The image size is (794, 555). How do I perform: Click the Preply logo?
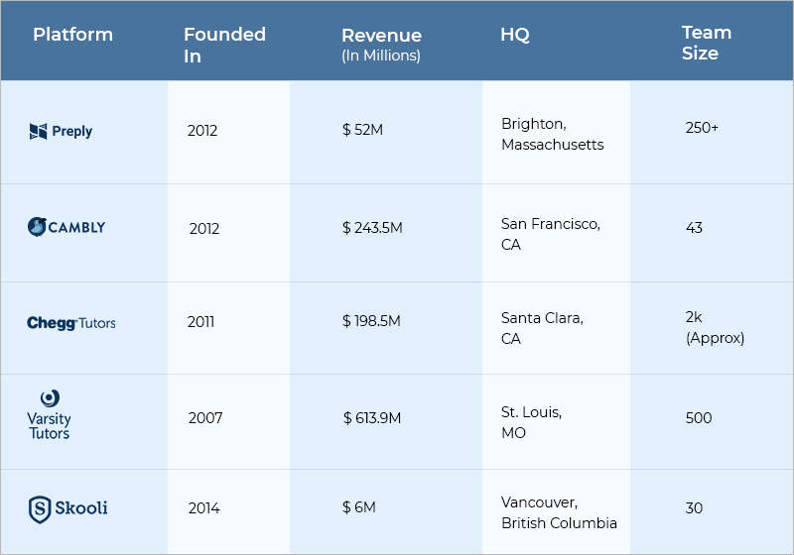61,132
